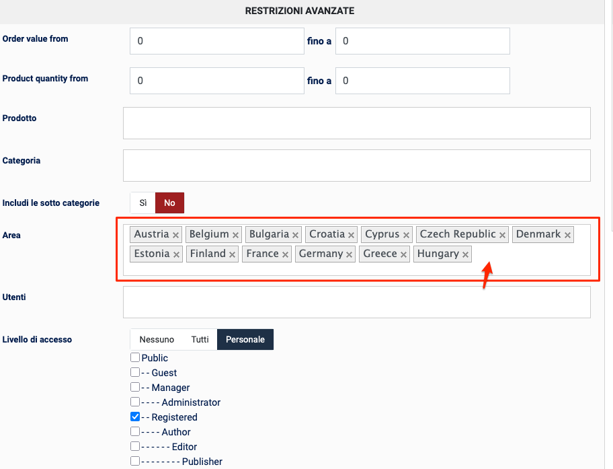Open the Prodotto selection field
This screenshot has height=469, width=613.
(356, 123)
